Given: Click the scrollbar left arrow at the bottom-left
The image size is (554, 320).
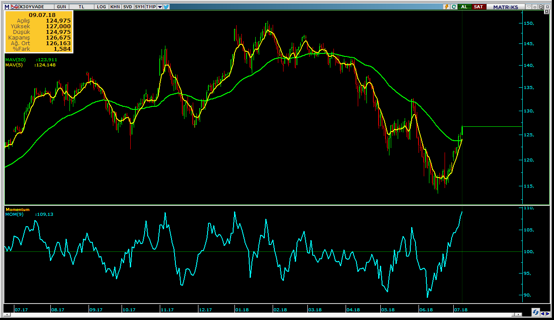Looking at the screenshot, I should tap(7, 315).
